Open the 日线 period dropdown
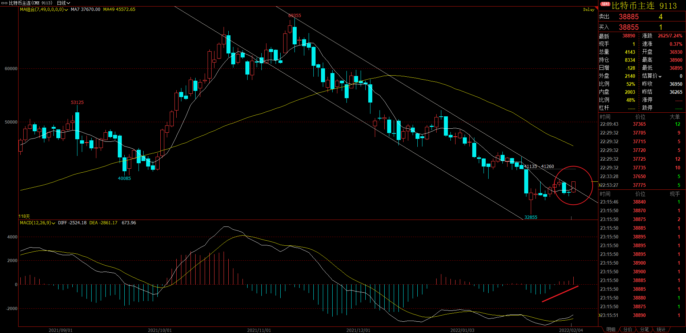 click(x=64, y=3)
